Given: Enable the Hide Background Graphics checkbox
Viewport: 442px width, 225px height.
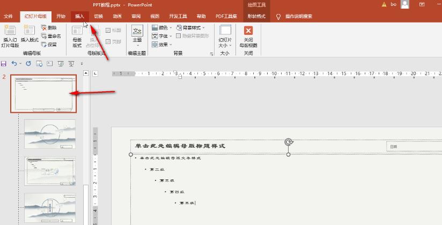Looking at the screenshot, I should tap(179, 36).
